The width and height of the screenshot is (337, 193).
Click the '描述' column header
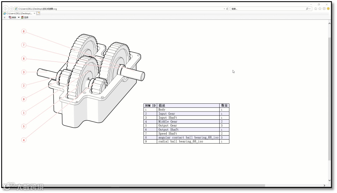click(x=188, y=106)
